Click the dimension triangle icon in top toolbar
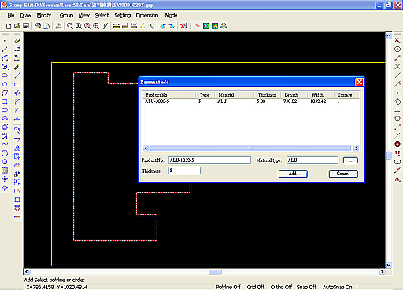 142,26
